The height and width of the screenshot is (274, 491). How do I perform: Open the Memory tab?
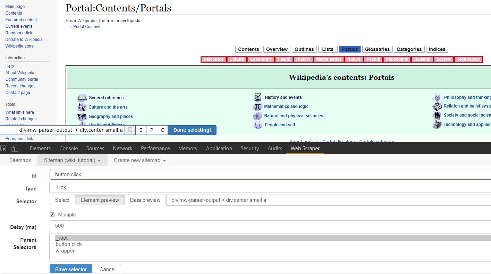(188, 148)
